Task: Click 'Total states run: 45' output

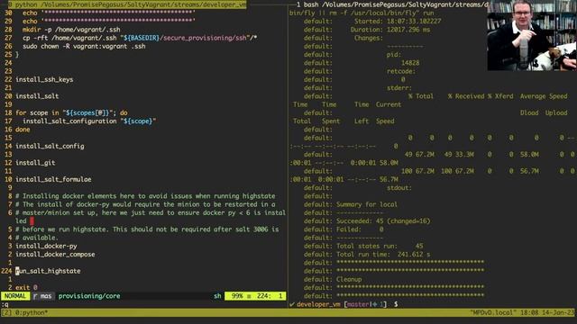Action: [380, 246]
